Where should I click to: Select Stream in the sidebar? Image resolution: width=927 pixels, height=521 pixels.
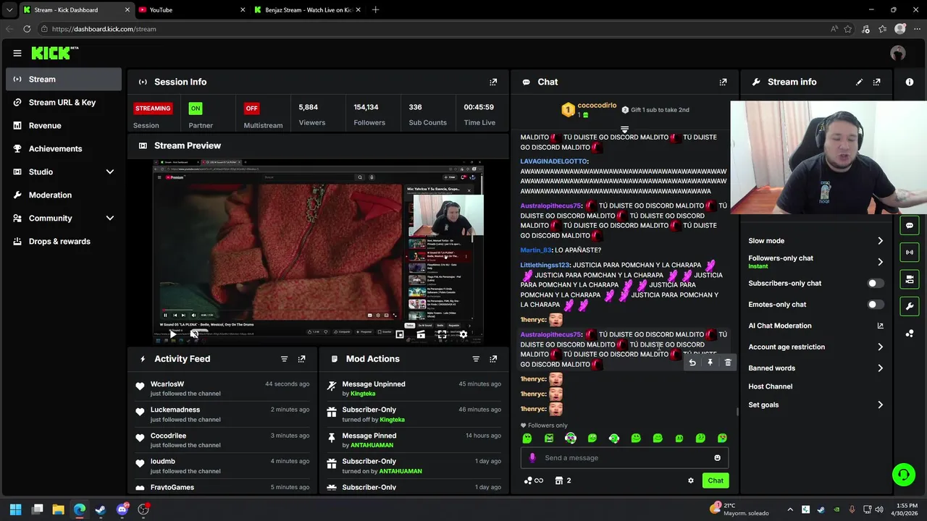pyautogui.click(x=64, y=79)
